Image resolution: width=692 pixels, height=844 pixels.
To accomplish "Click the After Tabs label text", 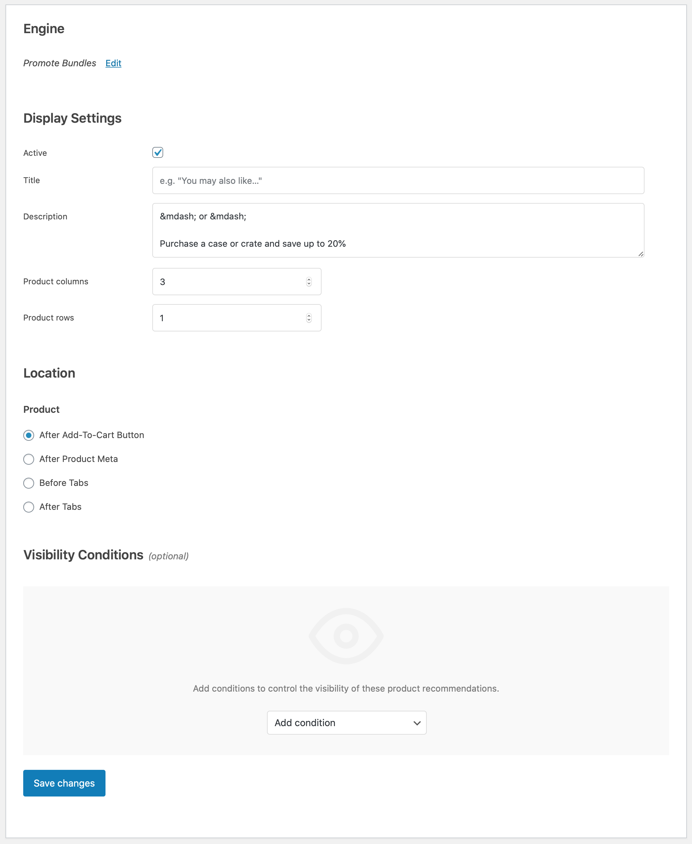I will tap(60, 507).
